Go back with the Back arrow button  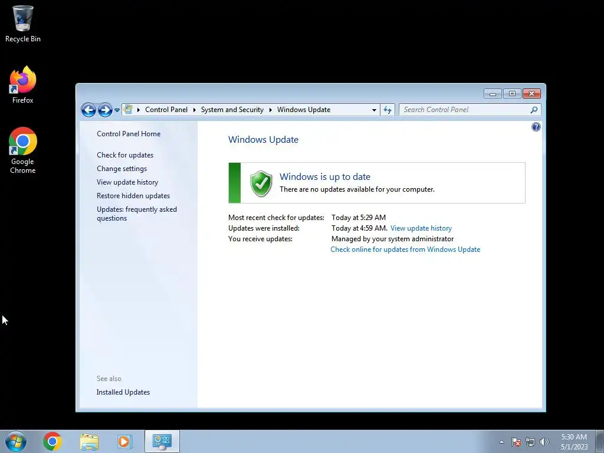tap(88, 110)
